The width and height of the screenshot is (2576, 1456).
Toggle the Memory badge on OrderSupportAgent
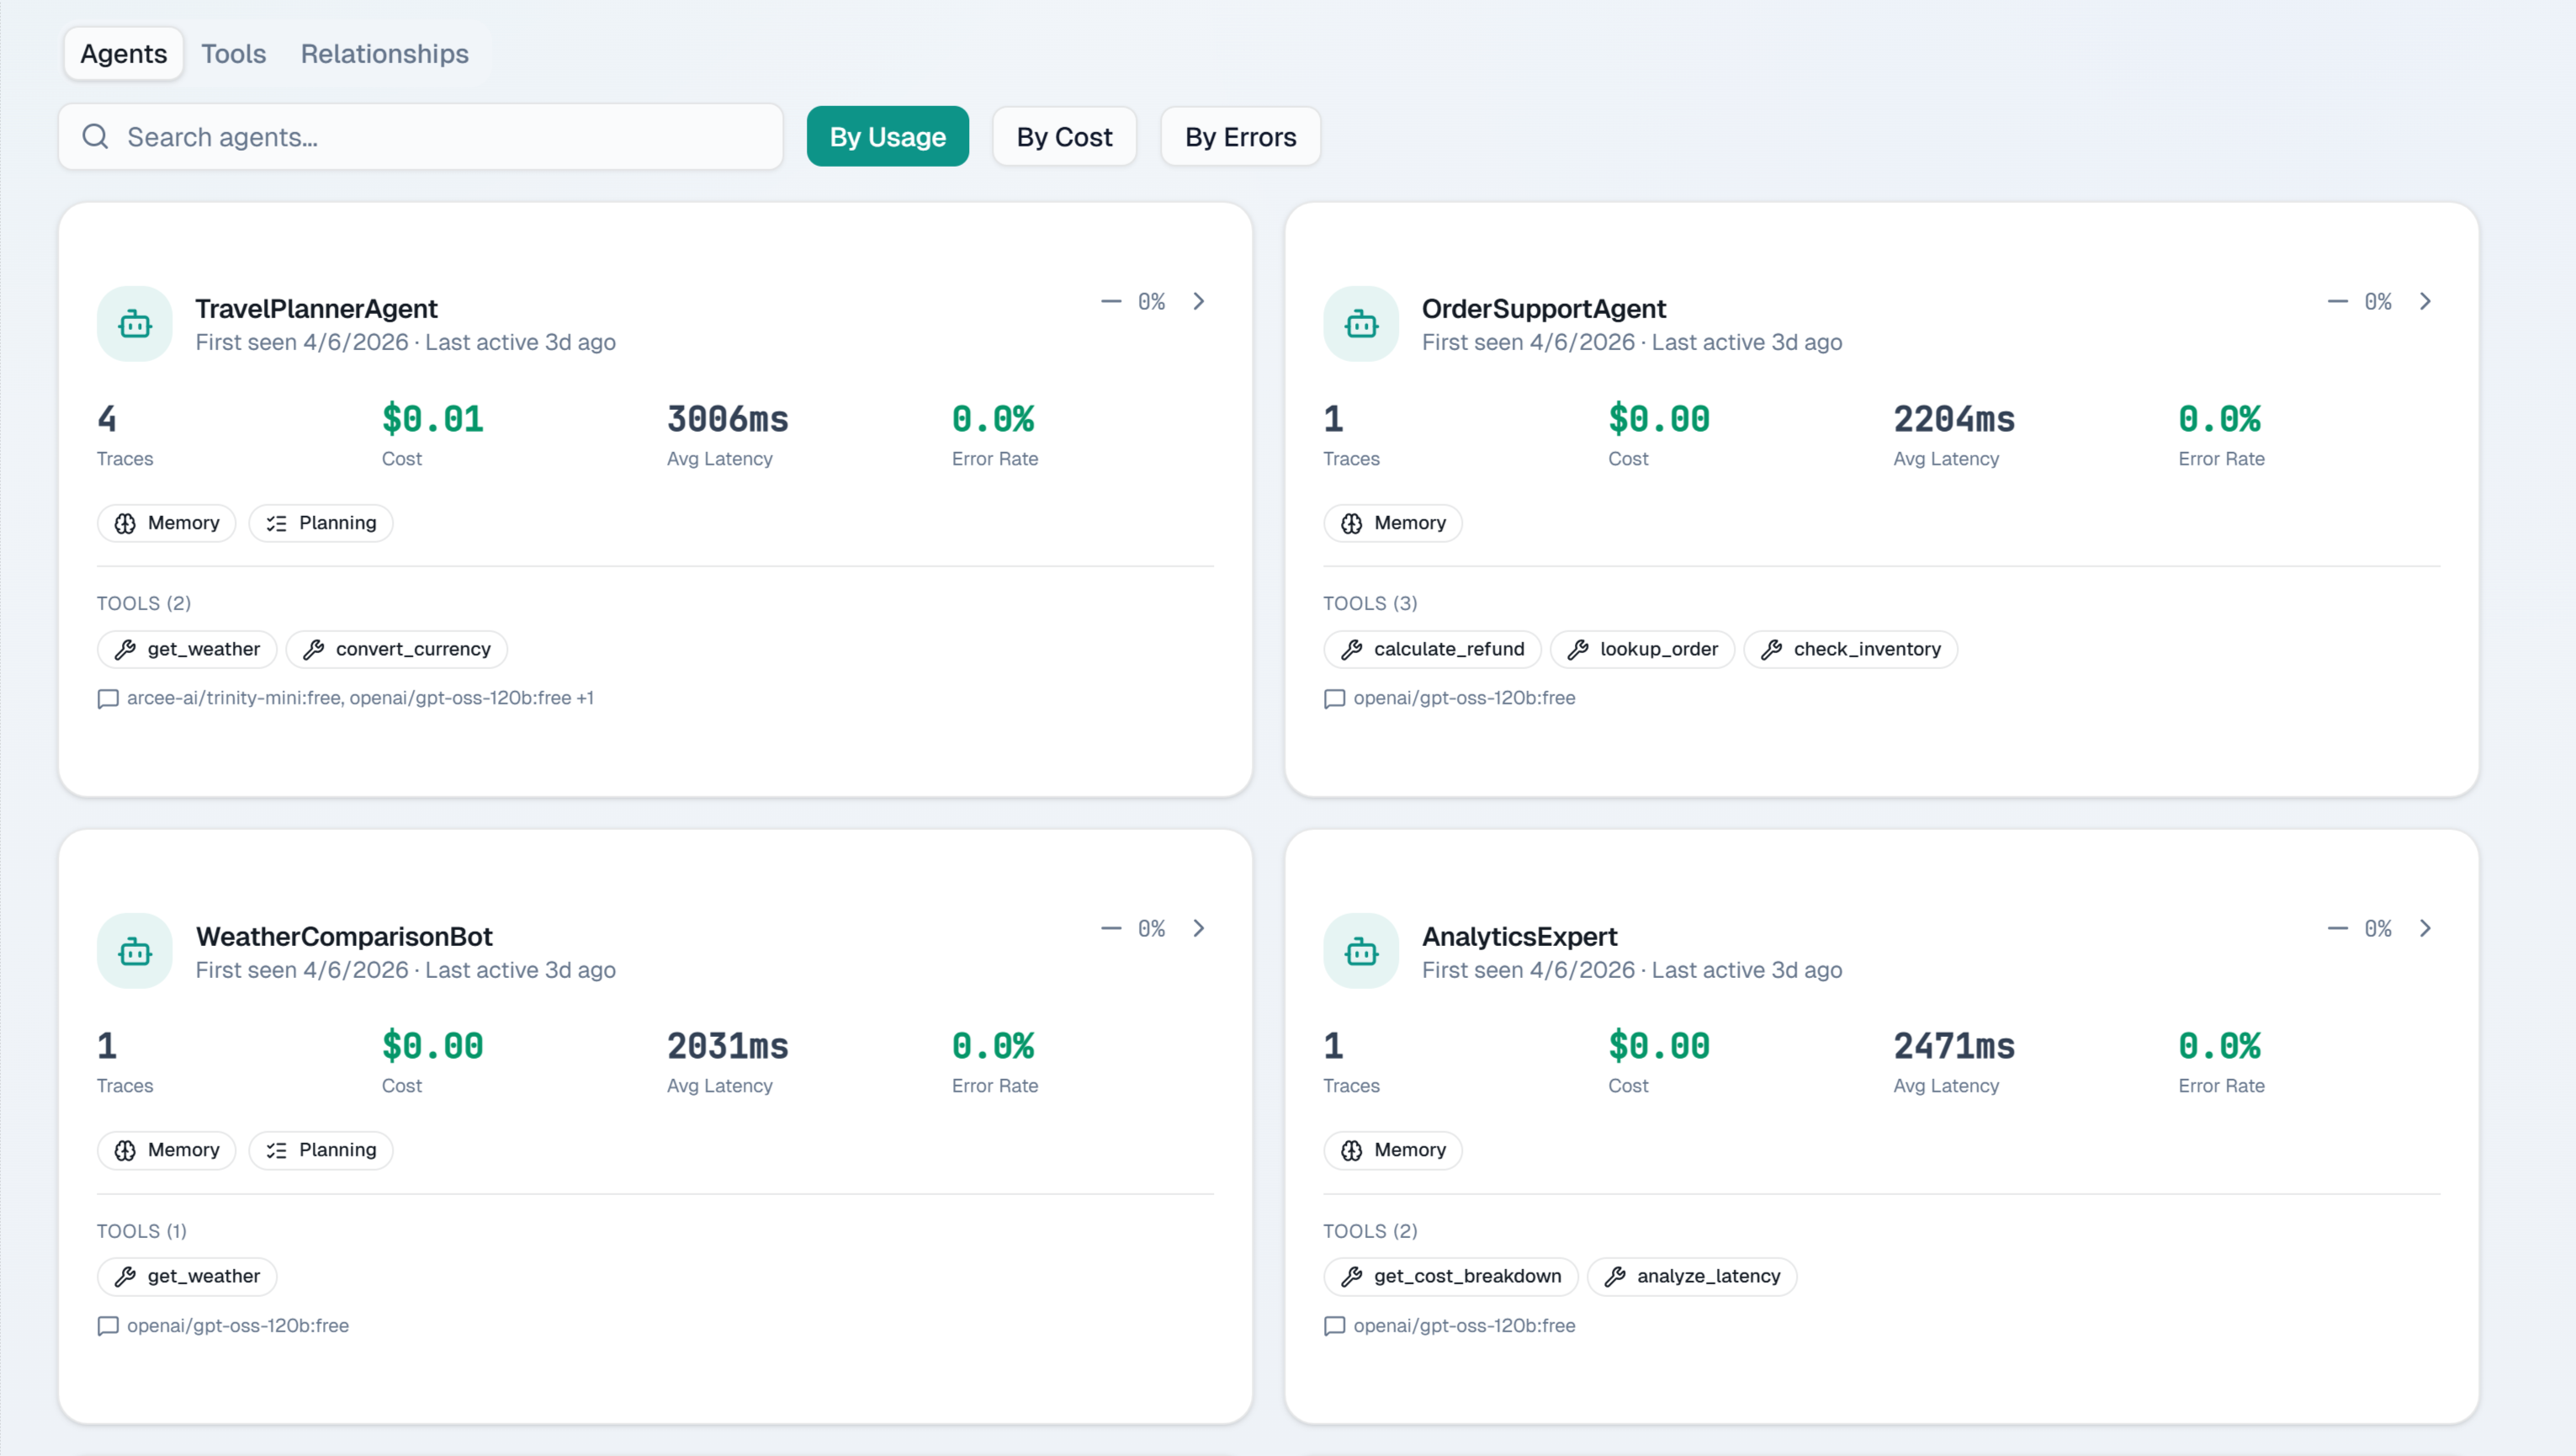coord(1392,523)
